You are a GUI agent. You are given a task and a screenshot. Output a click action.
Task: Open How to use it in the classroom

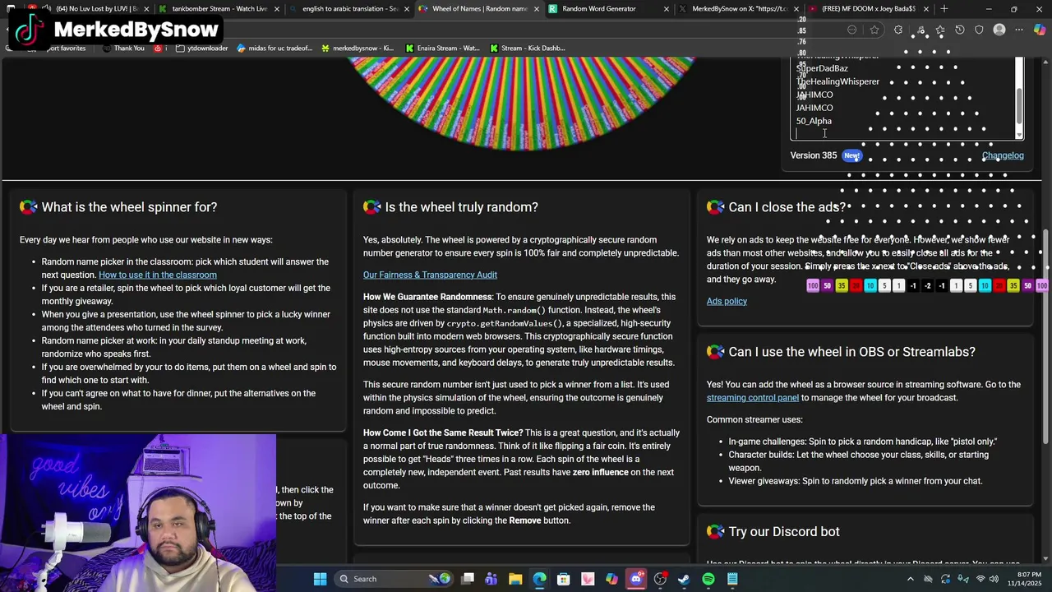tap(158, 275)
